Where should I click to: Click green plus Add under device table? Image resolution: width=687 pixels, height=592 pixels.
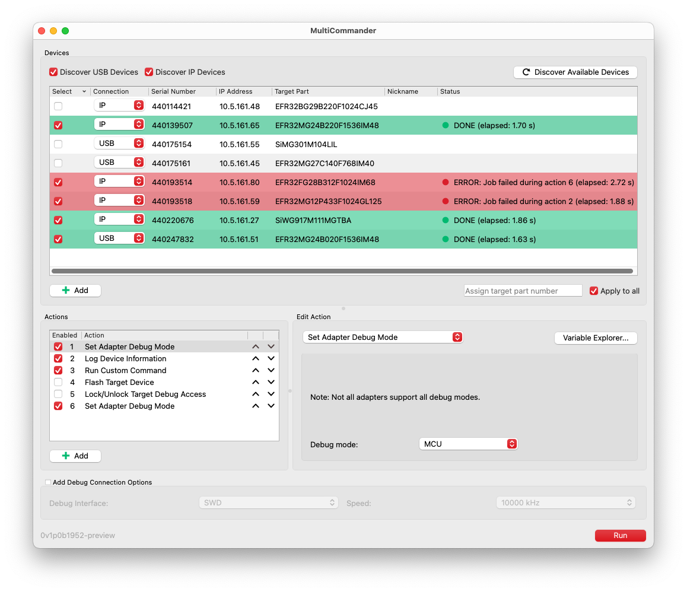75,291
